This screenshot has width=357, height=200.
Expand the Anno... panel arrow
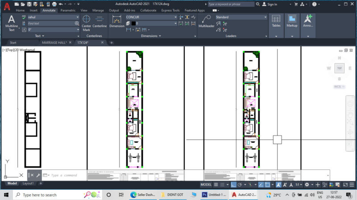pos(308,36)
